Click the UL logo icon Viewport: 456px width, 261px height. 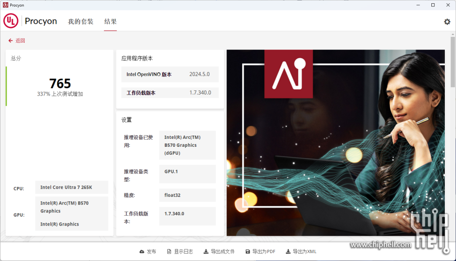(11, 21)
